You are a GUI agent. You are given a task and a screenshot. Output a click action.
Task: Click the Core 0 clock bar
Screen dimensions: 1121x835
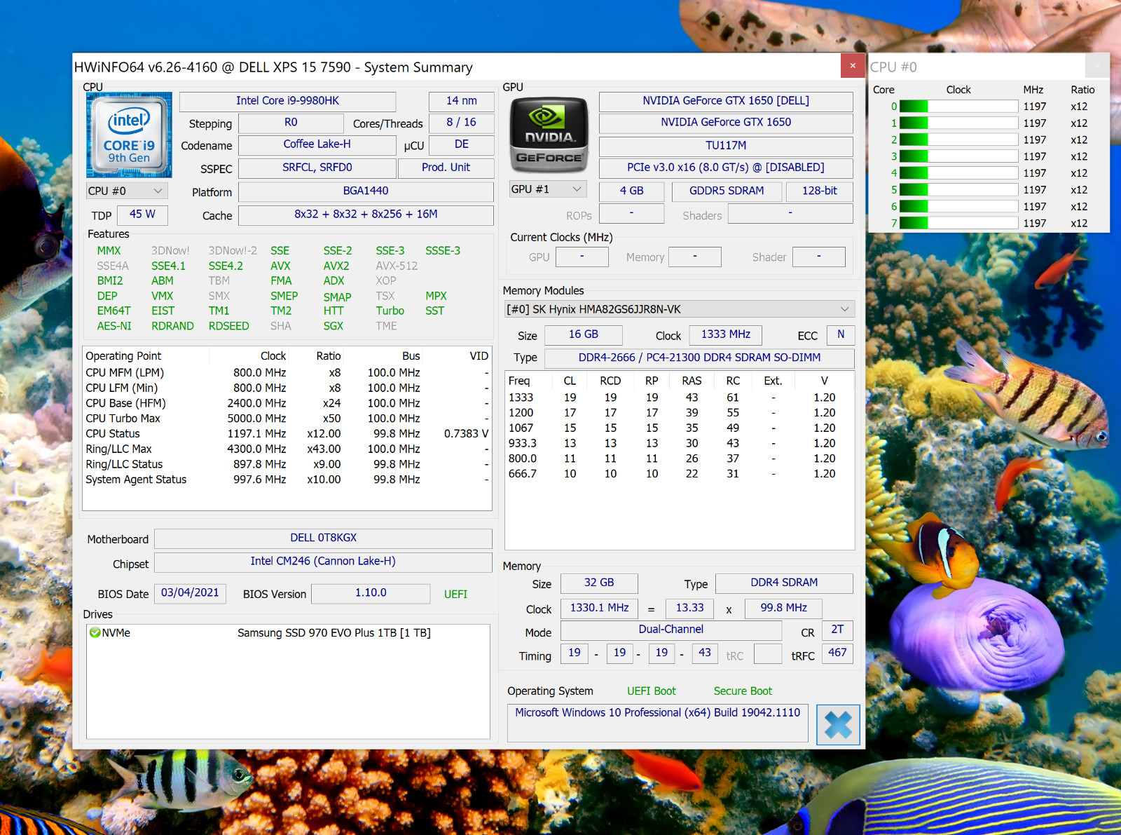pyautogui.click(x=958, y=107)
